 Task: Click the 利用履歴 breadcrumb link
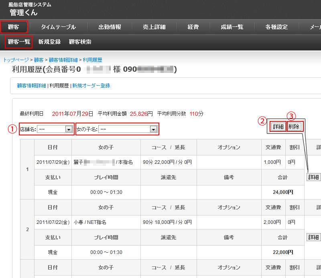92,60
